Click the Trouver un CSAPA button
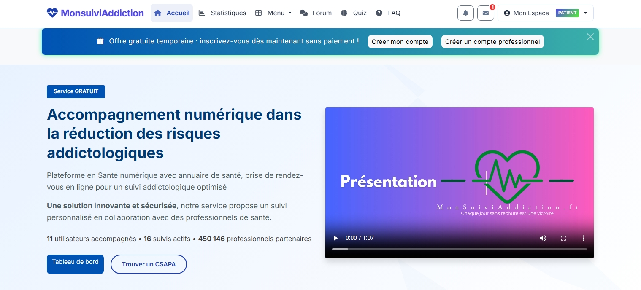Viewport: 641px width, 290px height. point(149,264)
